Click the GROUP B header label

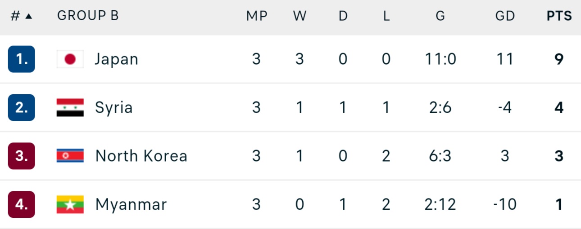point(88,16)
